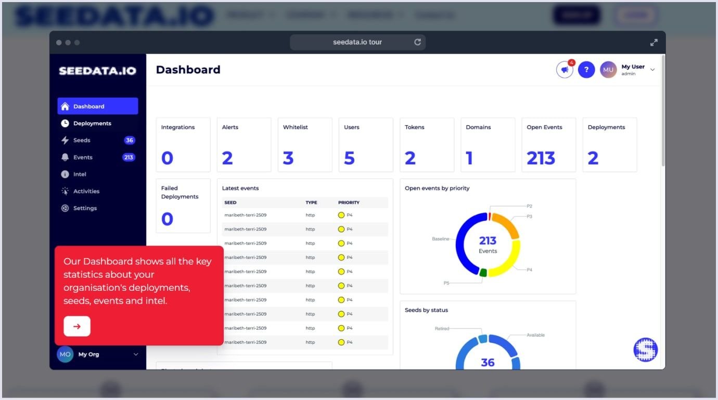Click the Events bell icon
Screen dimensions: 718x400
(x=65, y=157)
